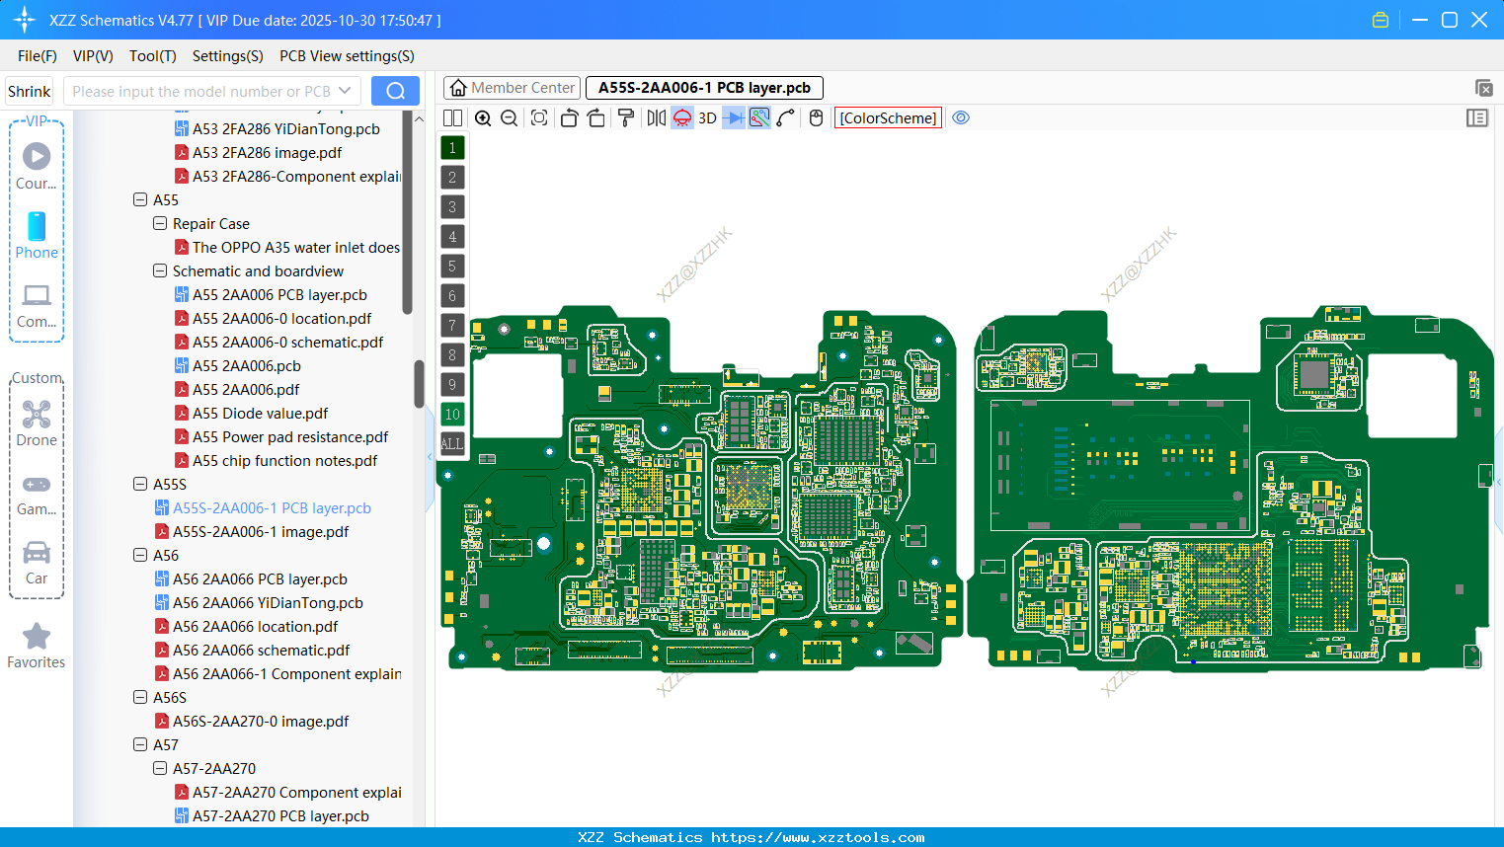The height and width of the screenshot is (847, 1504).
Task: Open the search function with magnifier icon
Action: click(395, 90)
